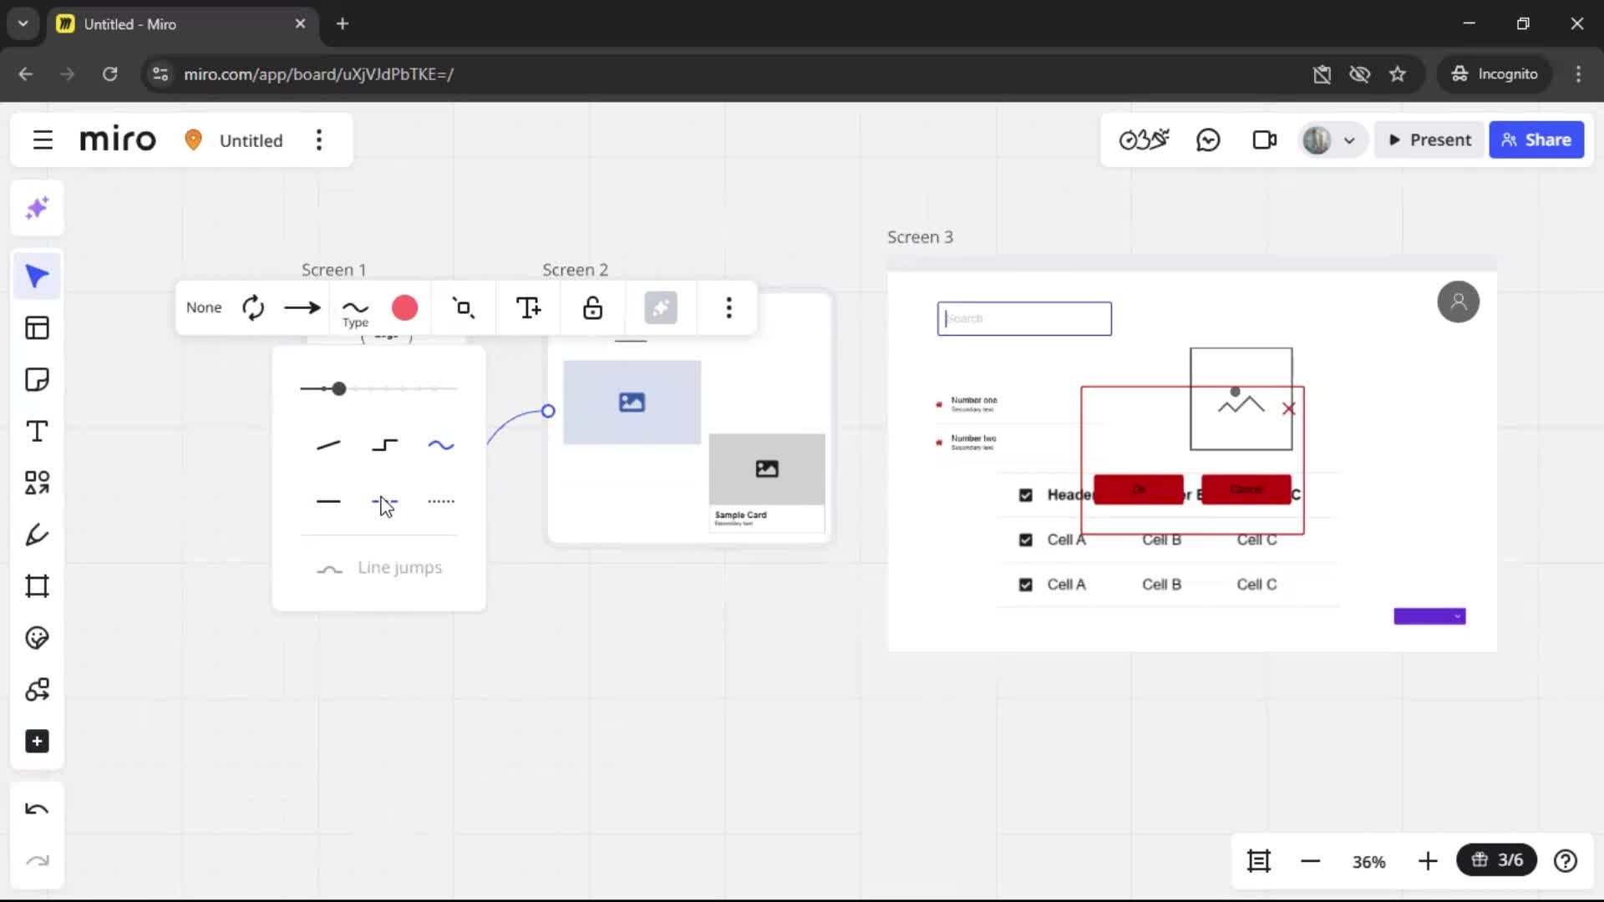Open the stickers and emoji tool
1604x902 pixels.
click(37, 638)
